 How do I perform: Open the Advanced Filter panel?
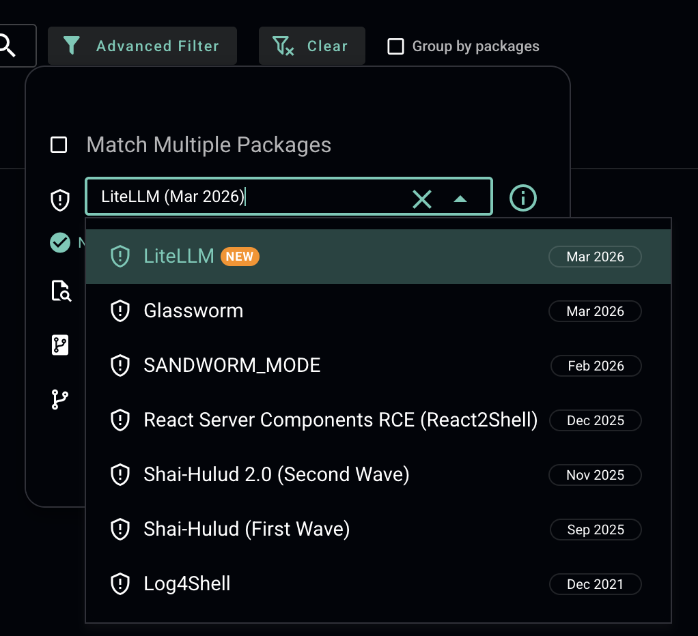[x=142, y=46]
